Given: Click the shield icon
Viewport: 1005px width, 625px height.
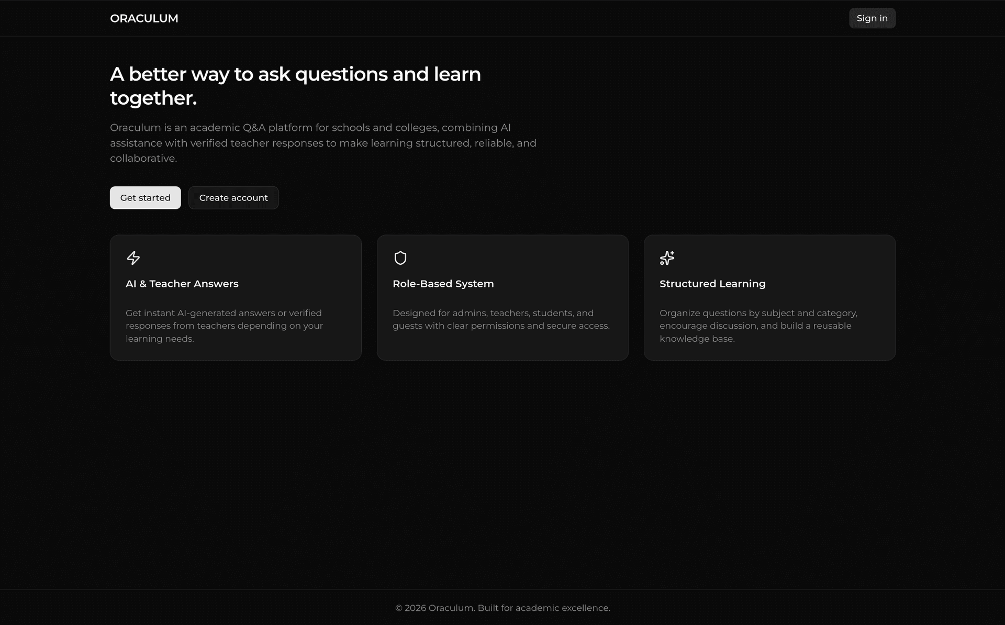Looking at the screenshot, I should pyautogui.click(x=400, y=258).
